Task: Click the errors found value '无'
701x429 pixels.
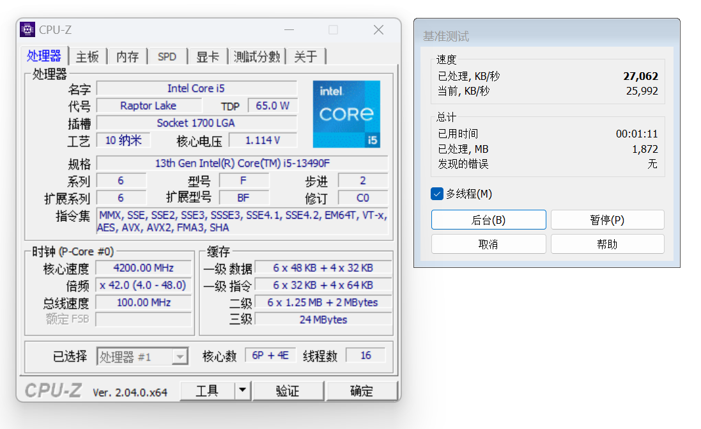Action: click(x=652, y=164)
